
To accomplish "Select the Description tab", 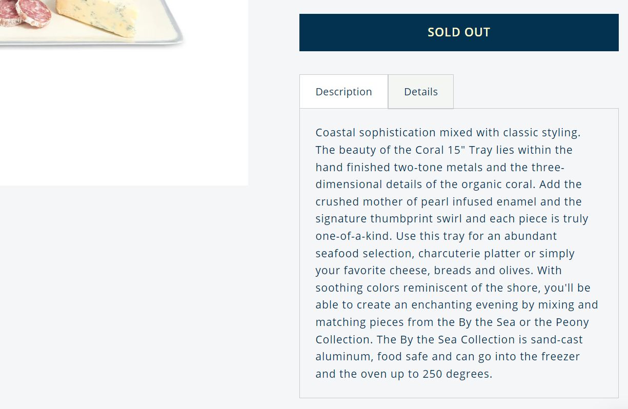I will pyautogui.click(x=344, y=92).
